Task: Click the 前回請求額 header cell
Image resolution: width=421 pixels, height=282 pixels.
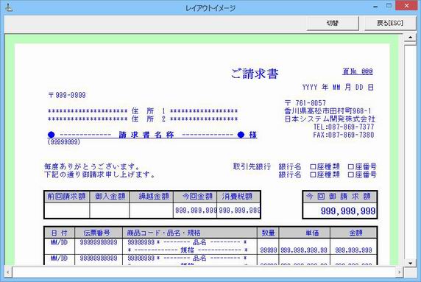Action: [x=67, y=197]
